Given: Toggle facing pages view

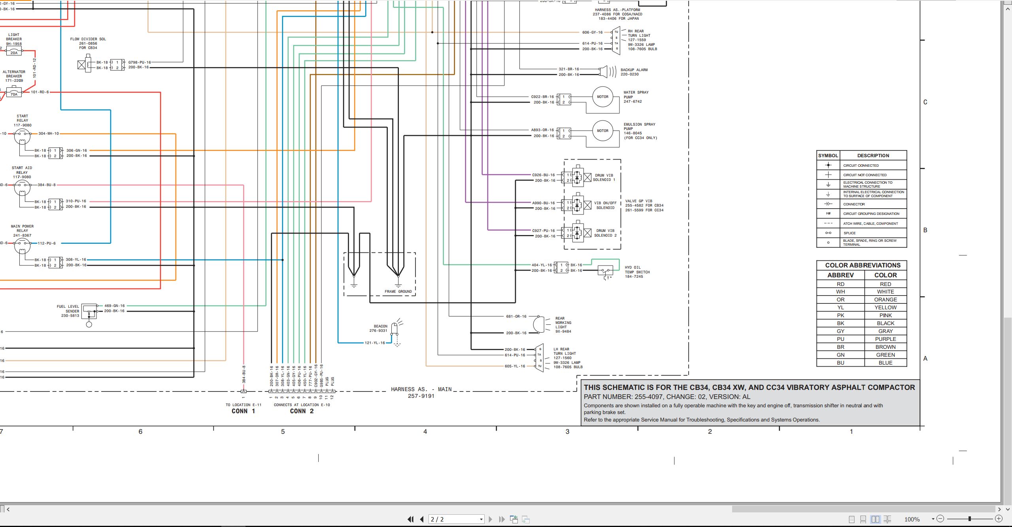Looking at the screenshot, I should (876, 519).
